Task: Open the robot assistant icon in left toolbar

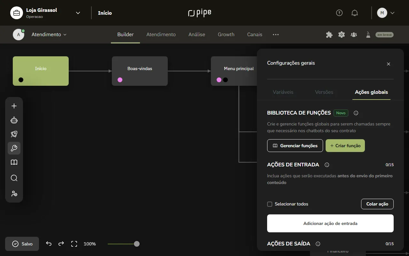Action: (14, 120)
